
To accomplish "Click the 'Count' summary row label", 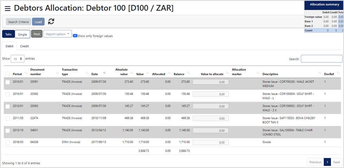I will (x=309, y=31).
